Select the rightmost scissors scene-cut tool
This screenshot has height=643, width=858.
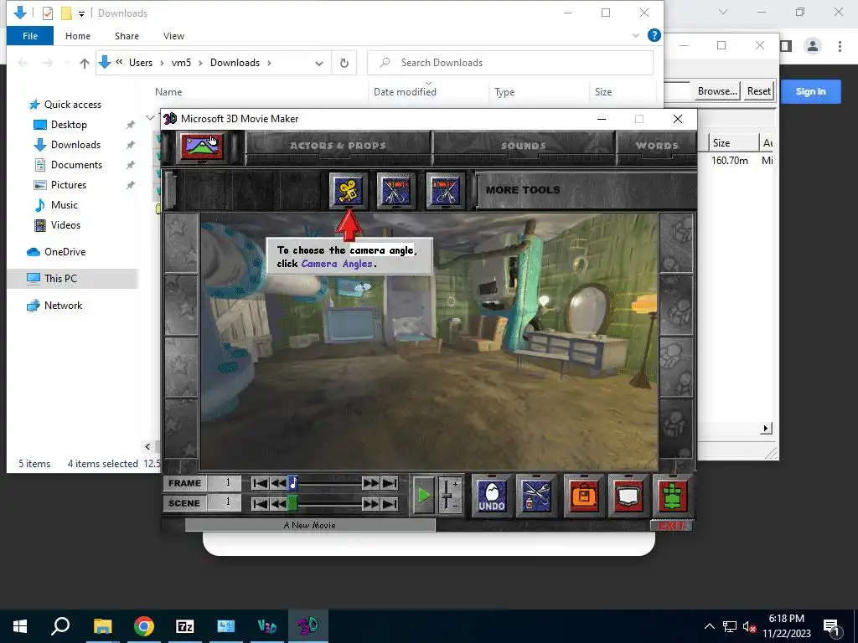point(445,191)
